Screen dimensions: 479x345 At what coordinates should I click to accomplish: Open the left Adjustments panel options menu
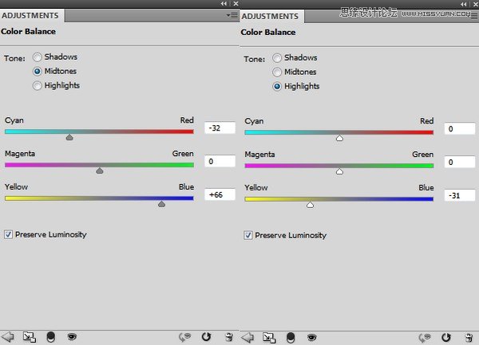tap(232, 15)
